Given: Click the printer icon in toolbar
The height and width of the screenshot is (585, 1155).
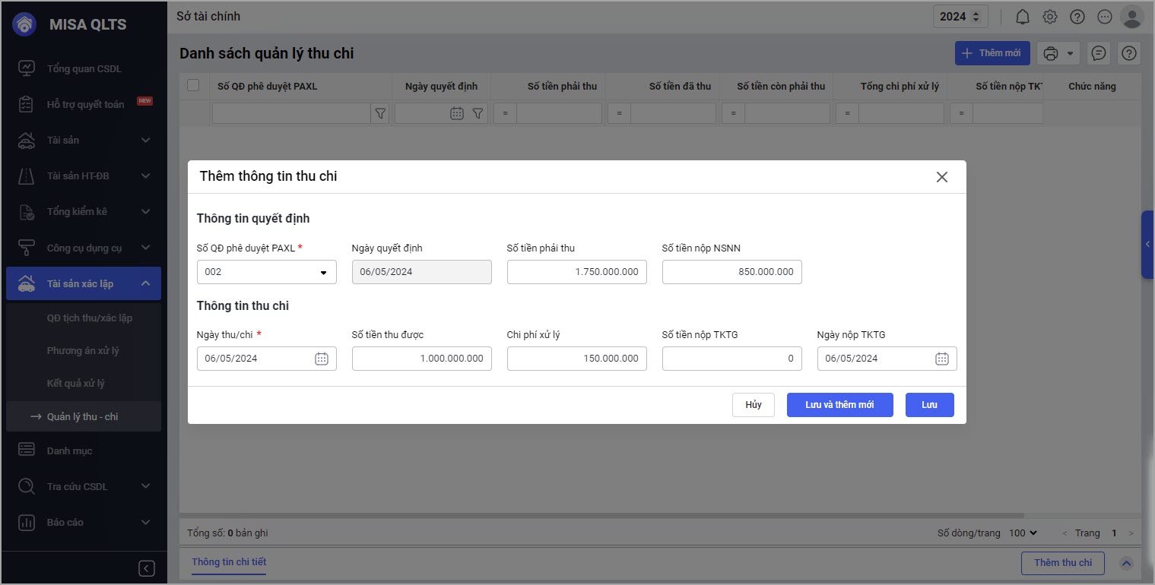Looking at the screenshot, I should [1051, 53].
